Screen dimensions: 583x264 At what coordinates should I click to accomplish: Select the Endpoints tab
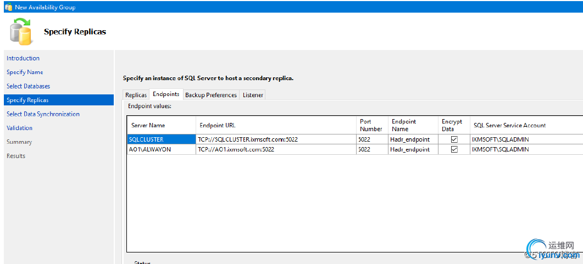tap(166, 94)
